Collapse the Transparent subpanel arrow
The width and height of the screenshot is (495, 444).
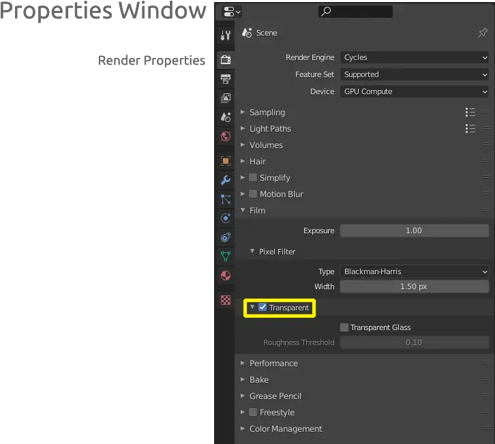(252, 307)
